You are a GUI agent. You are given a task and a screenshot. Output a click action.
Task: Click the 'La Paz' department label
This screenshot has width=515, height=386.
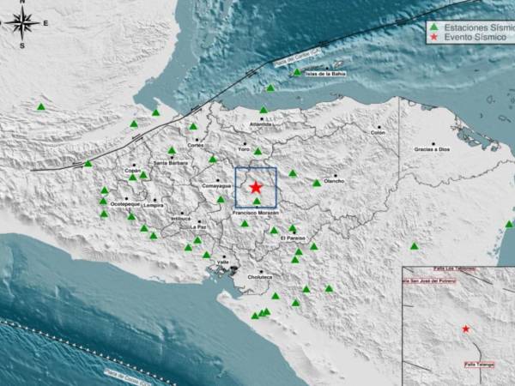[x=198, y=226]
